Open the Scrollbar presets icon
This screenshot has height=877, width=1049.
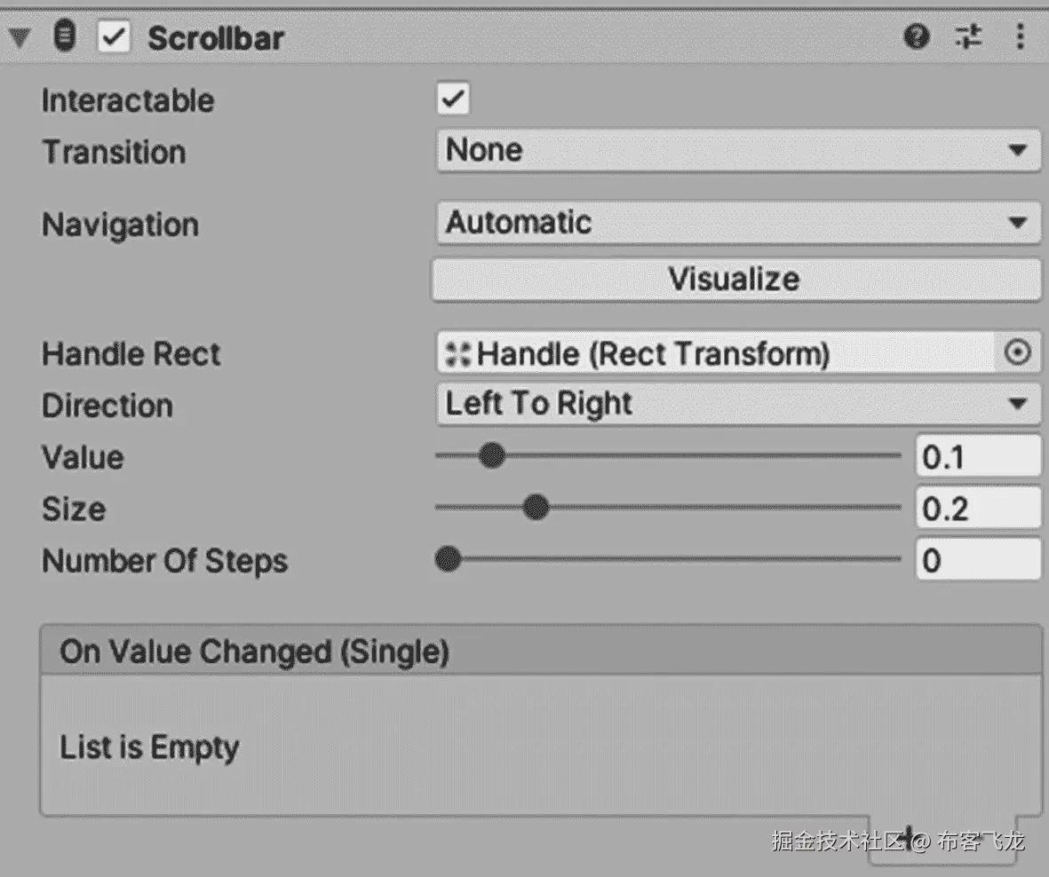pos(969,37)
